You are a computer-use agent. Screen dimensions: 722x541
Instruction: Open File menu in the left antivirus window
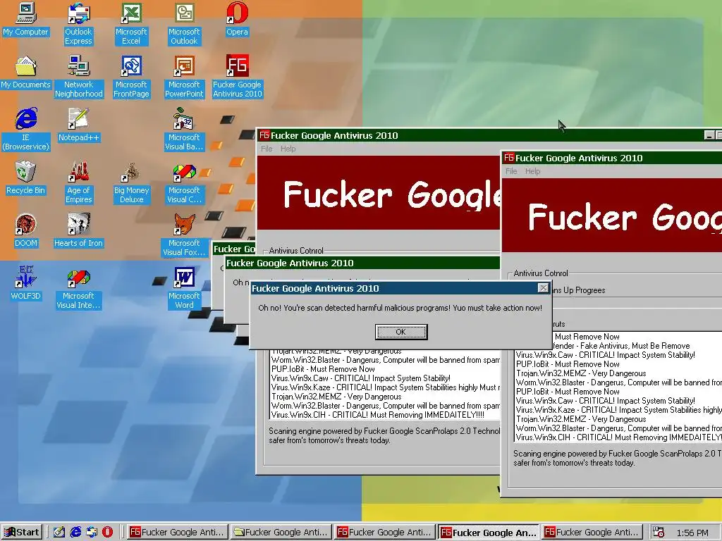tap(267, 149)
